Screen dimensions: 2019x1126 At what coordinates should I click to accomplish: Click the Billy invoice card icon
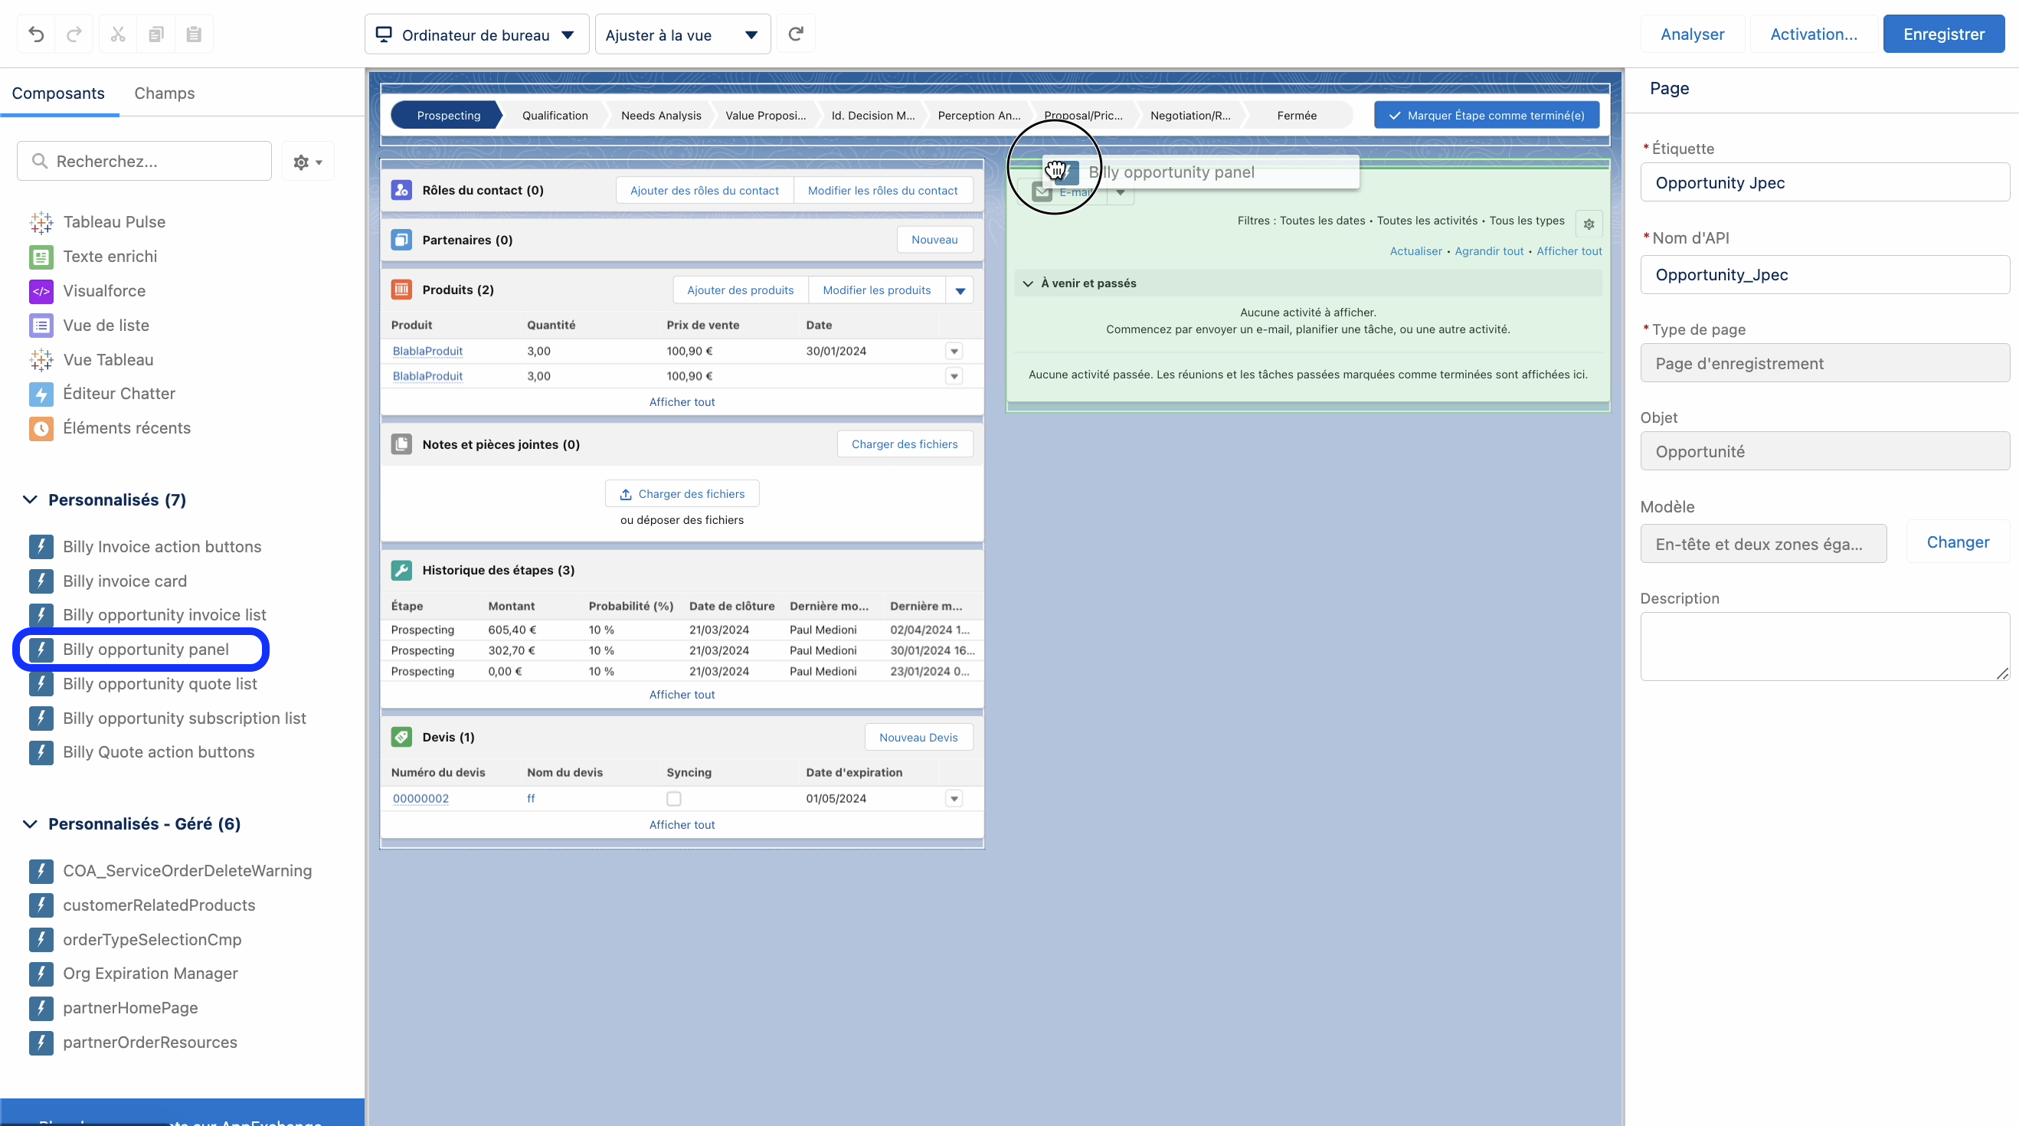(41, 581)
